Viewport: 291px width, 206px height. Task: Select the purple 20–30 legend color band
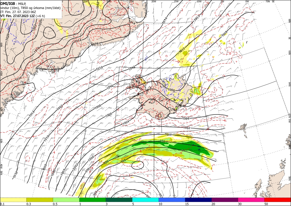click(x=225, y=200)
